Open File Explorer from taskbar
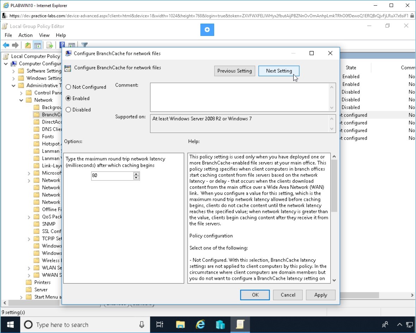Viewport: 416px width, 333px height. [x=180, y=325]
